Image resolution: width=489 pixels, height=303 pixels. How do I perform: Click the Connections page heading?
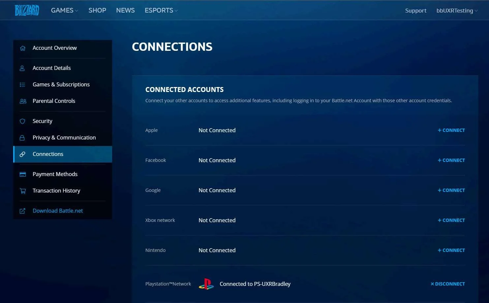pos(172,47)
